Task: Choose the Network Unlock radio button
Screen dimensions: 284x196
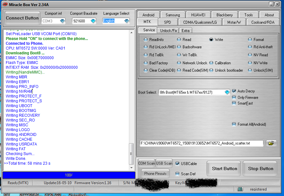Action: point(179,63)
